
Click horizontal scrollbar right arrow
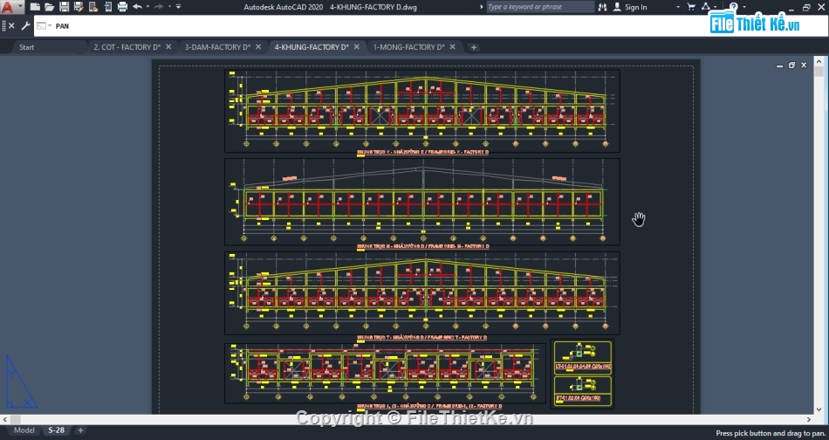coord(809,419)
